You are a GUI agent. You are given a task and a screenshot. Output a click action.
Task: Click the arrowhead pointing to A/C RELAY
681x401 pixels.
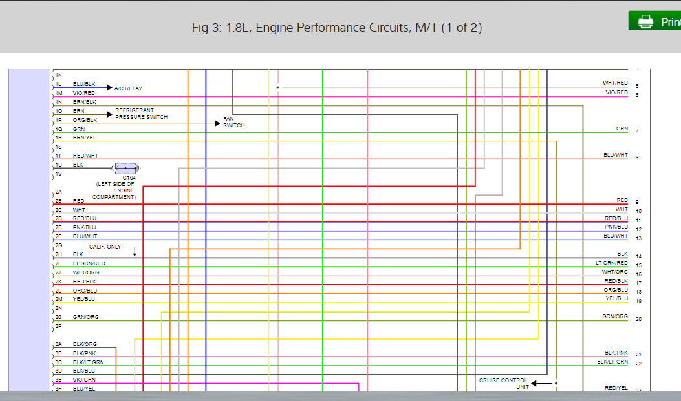point(109,88)
